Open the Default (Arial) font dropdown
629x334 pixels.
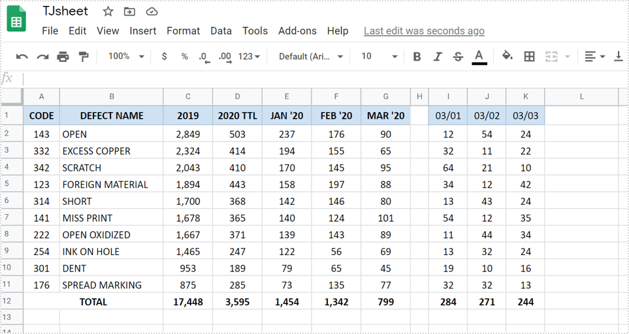311,57
